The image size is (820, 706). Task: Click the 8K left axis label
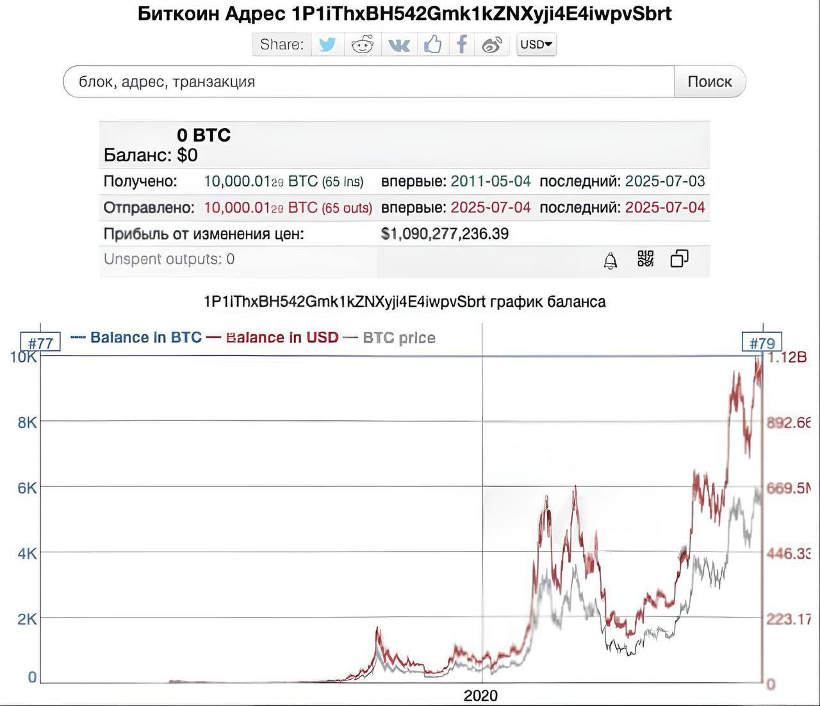(28, 423)
